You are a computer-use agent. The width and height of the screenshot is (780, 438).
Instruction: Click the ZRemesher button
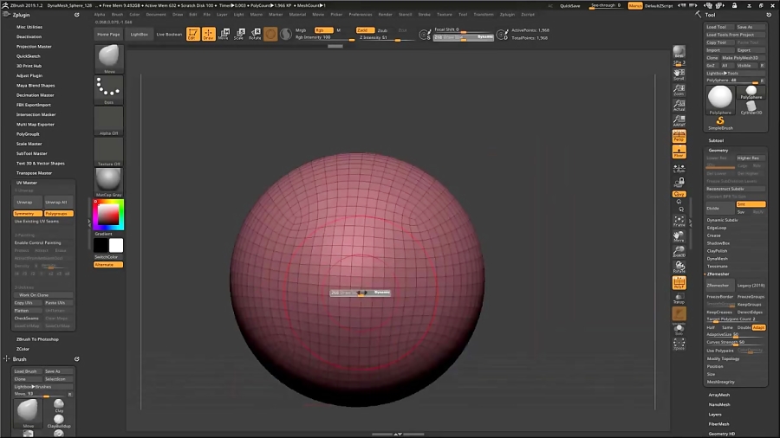720,286
